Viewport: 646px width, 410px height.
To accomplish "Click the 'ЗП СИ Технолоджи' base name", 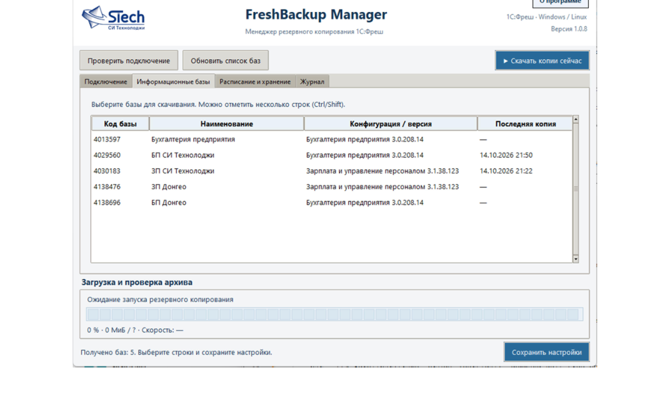I will (183, 171).
